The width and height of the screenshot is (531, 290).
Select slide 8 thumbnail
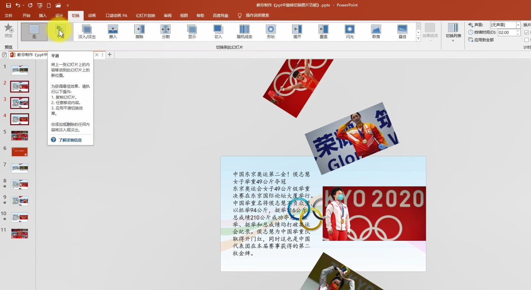point(20,185)
